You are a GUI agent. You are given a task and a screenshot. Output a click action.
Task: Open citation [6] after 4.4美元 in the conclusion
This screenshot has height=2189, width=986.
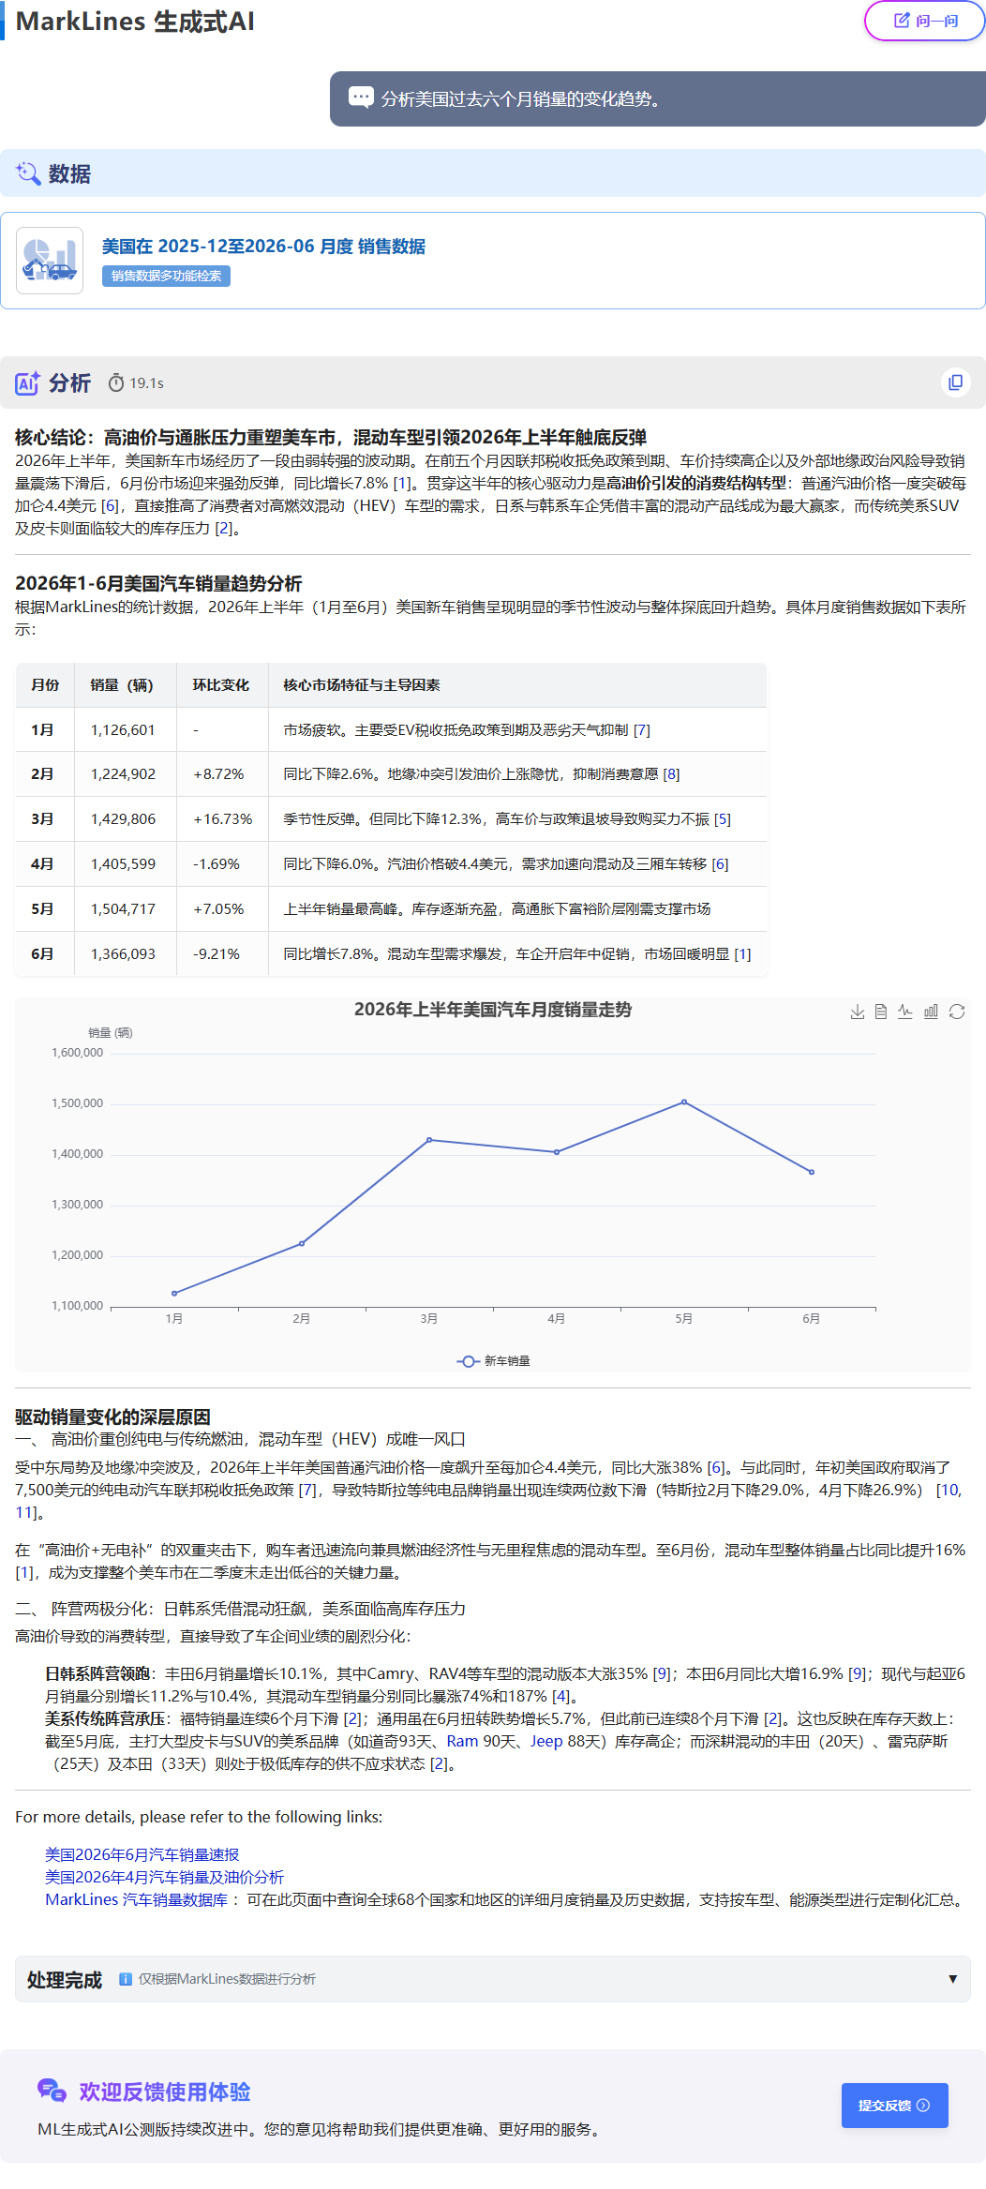coord(110,505)
